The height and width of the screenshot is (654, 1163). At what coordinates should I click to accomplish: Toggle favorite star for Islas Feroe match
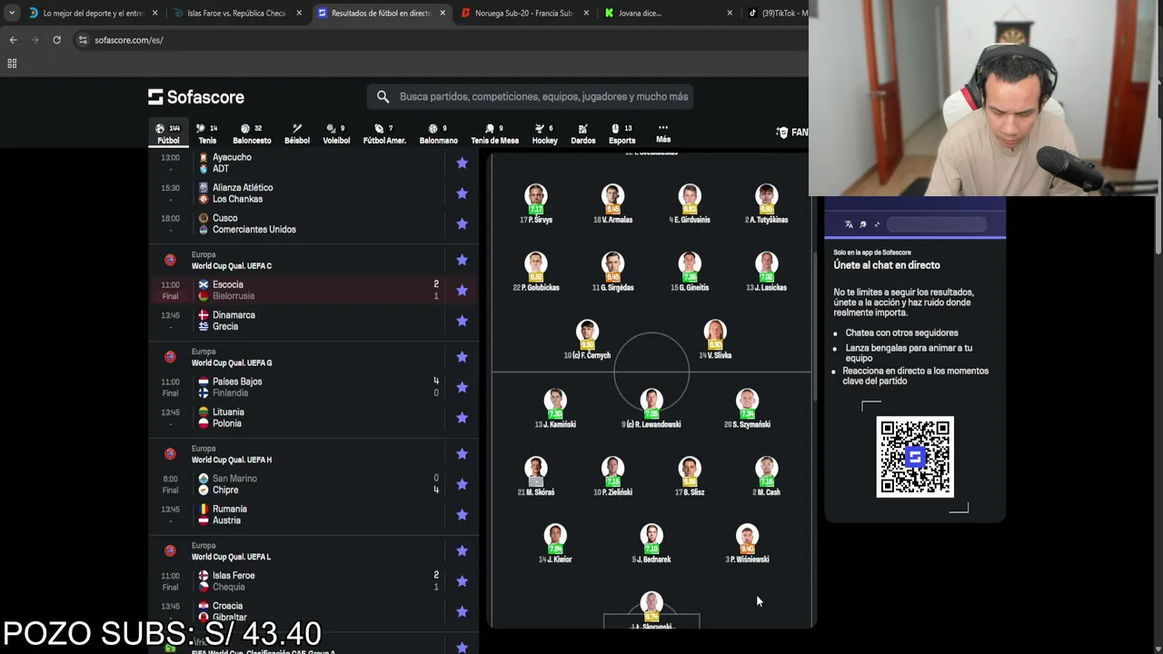point(462,581)
